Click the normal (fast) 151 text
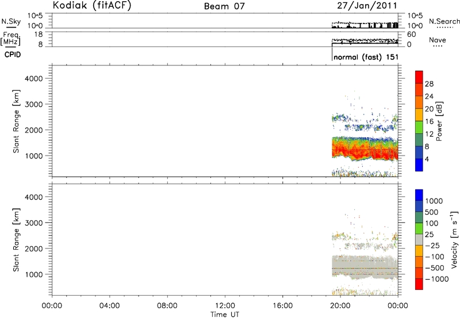 coord(366,57)
